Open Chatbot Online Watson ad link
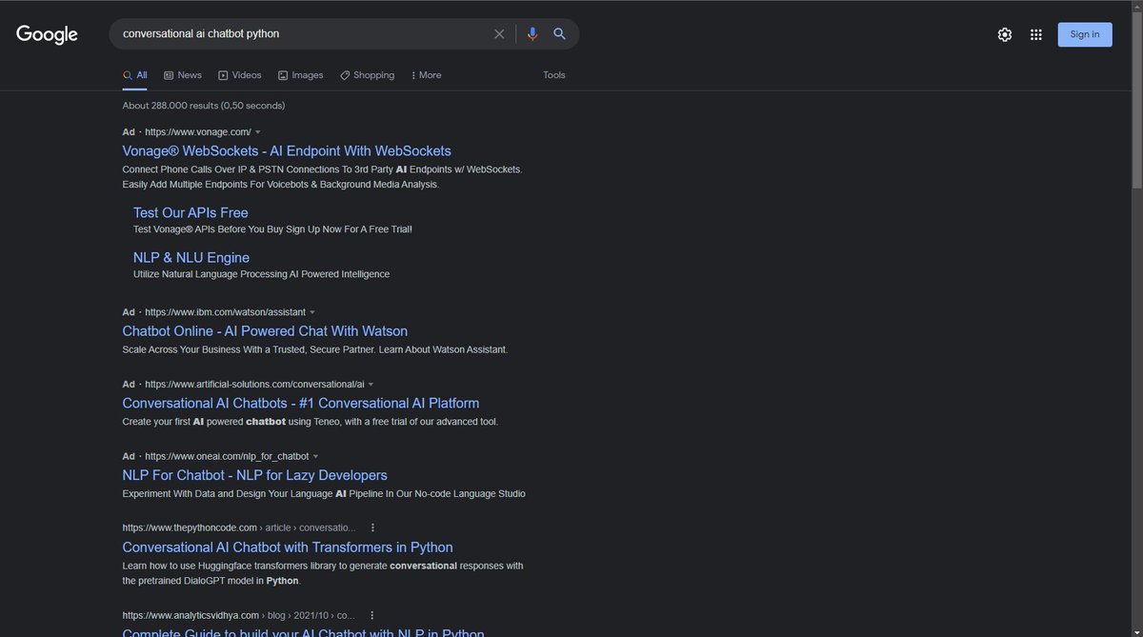 (265, 331)
